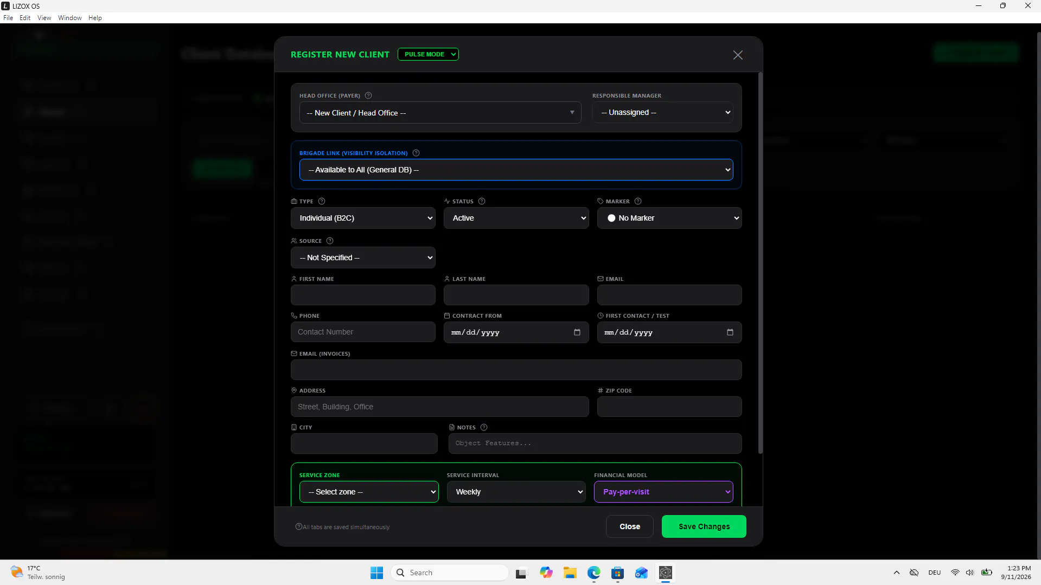Screen dimensions: 1041x585
Task: Click the Phone Contact Number field
Action: click(363, 332)
